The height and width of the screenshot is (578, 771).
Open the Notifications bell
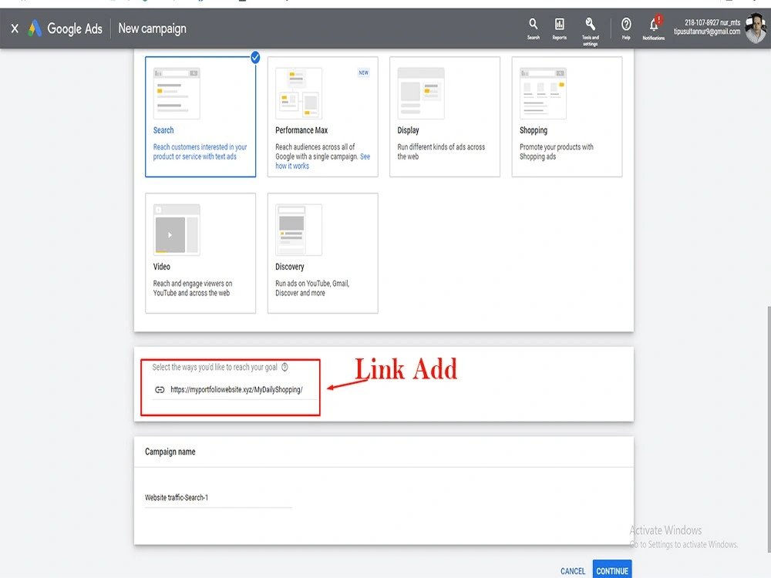(654, 29)
